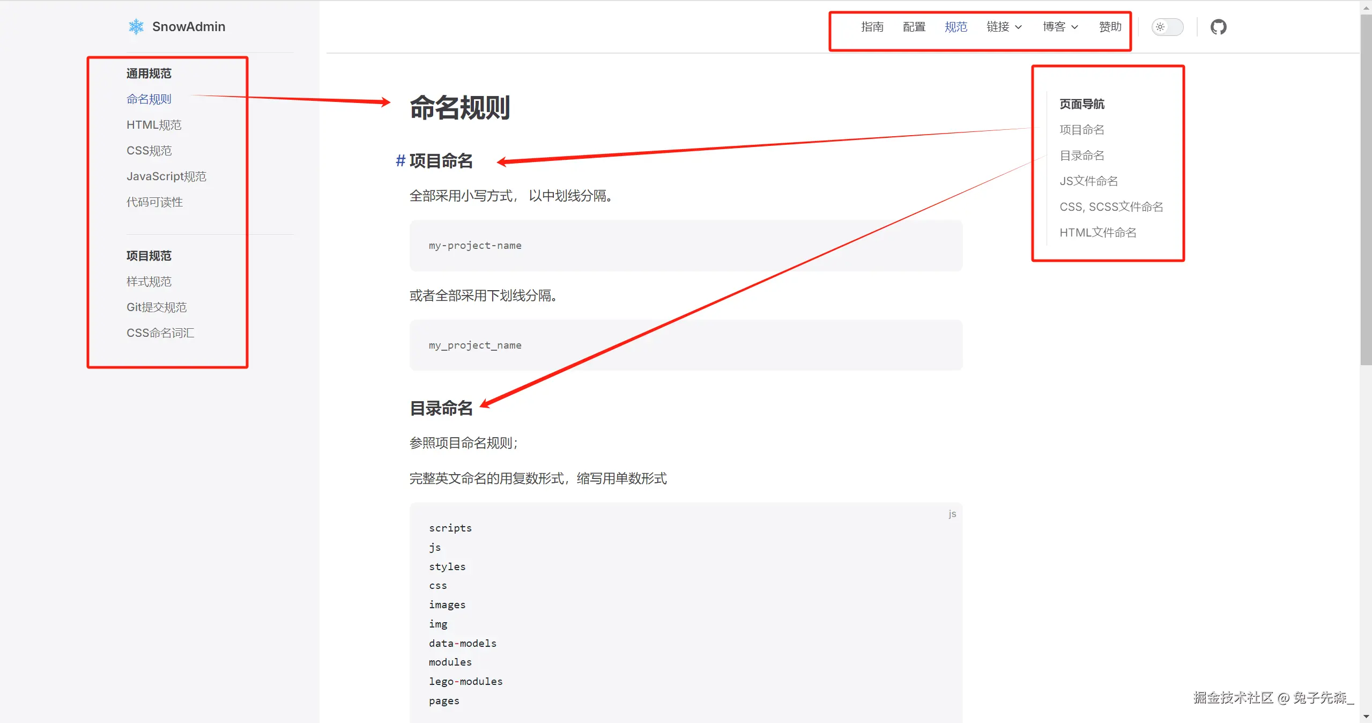Go to the 赞助 page
Image resolution: width=1372 pixels, height=723 pixels.
1110,27
